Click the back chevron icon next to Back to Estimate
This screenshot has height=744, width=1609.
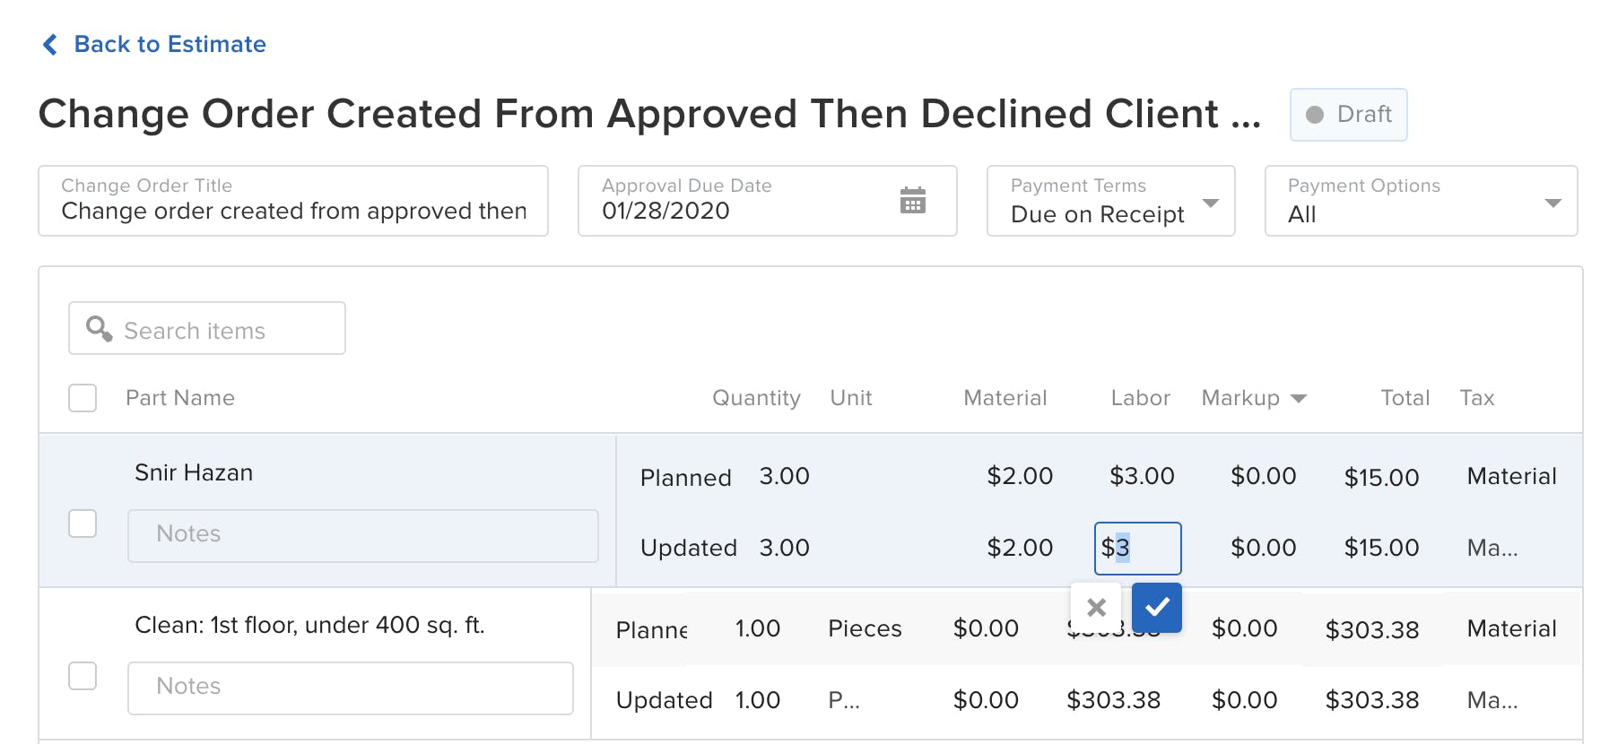[x=48, y=44]
